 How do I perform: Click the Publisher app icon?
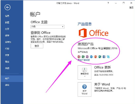pyautogui.click(x=100, y=57)
